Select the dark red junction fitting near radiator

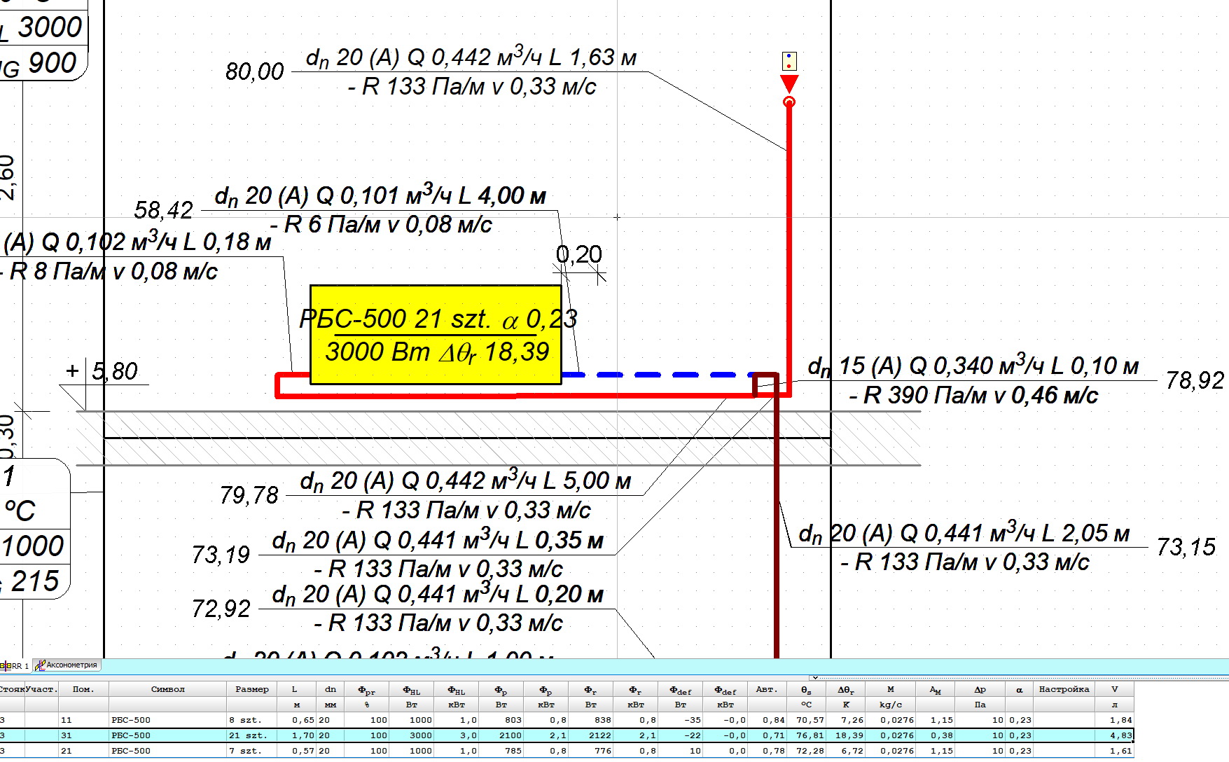(765, 385)
